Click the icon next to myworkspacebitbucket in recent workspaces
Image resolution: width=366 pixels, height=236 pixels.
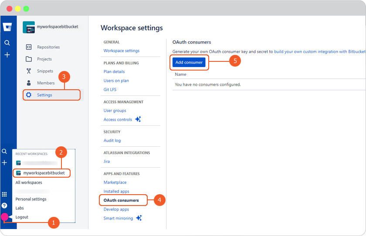point(18,173)
